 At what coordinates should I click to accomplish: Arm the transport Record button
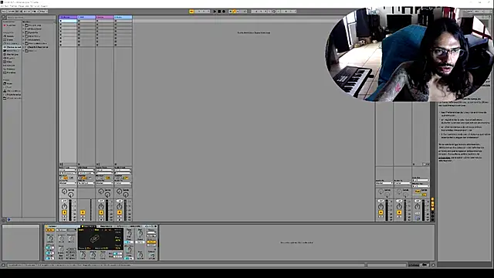click(224, 12)
